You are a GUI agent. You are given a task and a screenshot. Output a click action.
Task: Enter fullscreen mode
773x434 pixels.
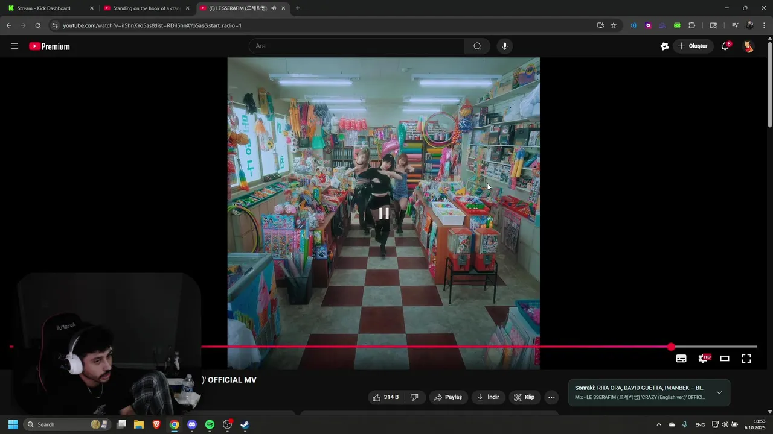click(x=746, y=359)
